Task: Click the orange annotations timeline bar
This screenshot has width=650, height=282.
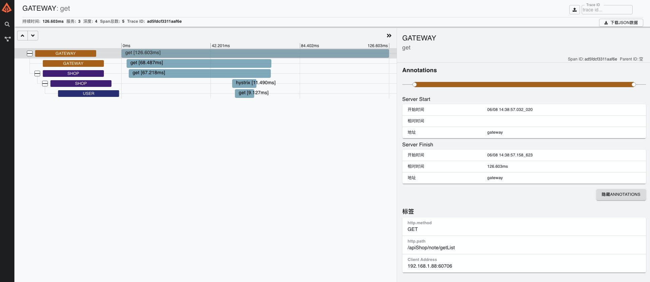Action: click(524, 85)
